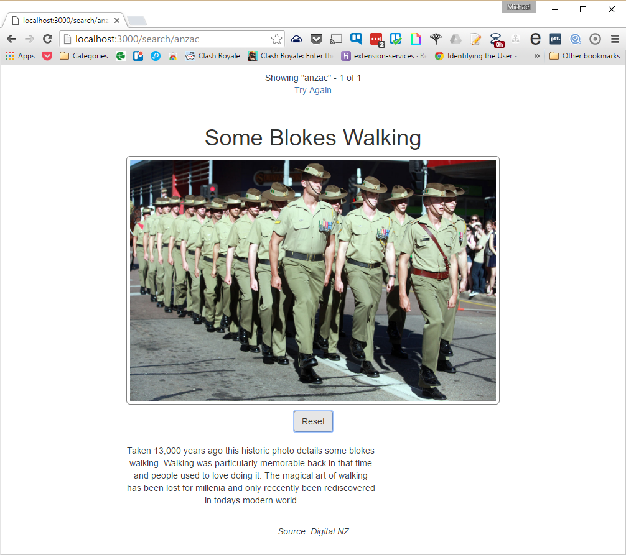The width and height of the screenshot is (626, 555).
Task: Click the marching soldiers photo
Action: [313, 280]
